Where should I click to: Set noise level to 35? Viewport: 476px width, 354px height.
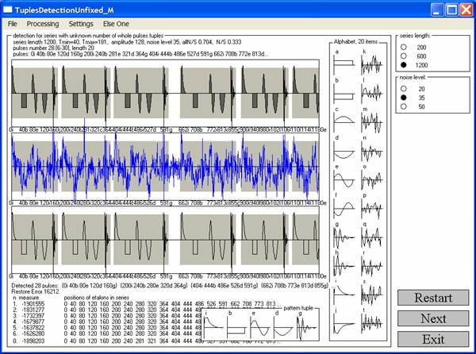pos(404,98)
